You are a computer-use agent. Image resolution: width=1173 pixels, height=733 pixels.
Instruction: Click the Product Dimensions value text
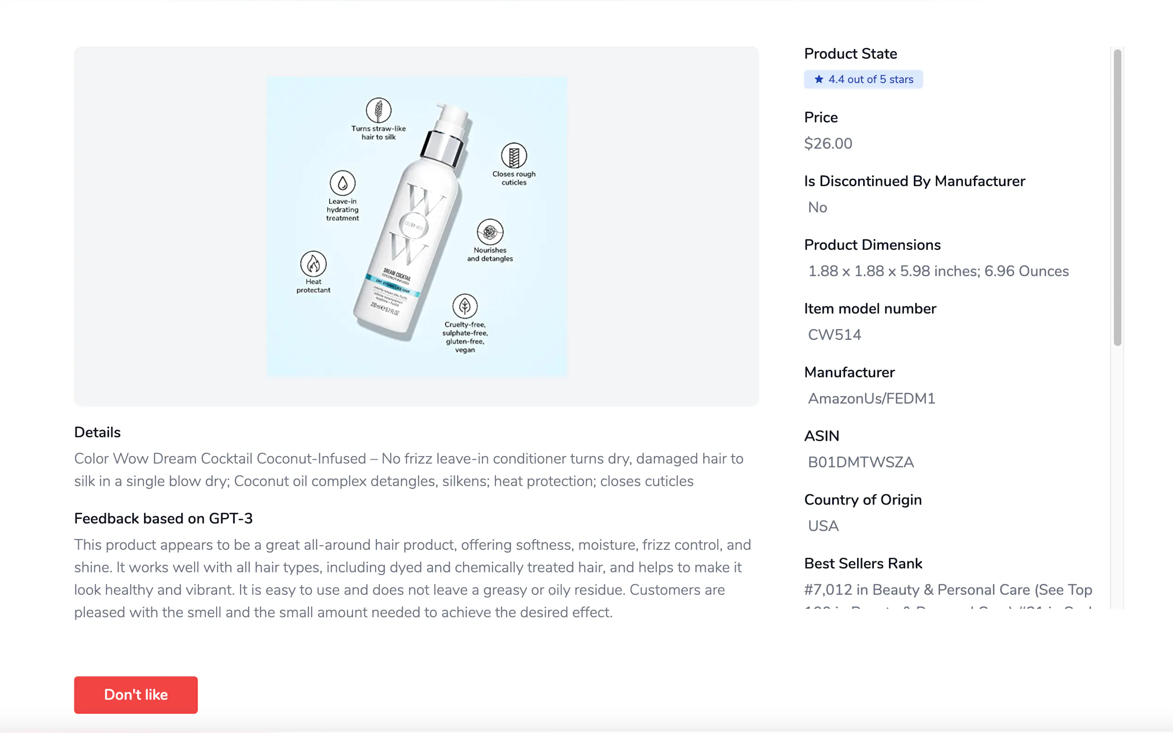coord(938,271)
